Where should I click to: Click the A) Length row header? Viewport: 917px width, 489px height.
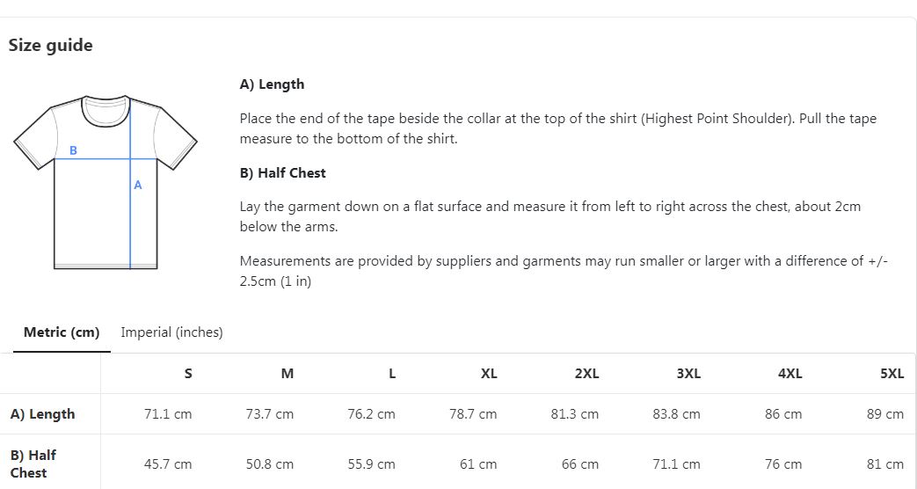coord(43,414)
